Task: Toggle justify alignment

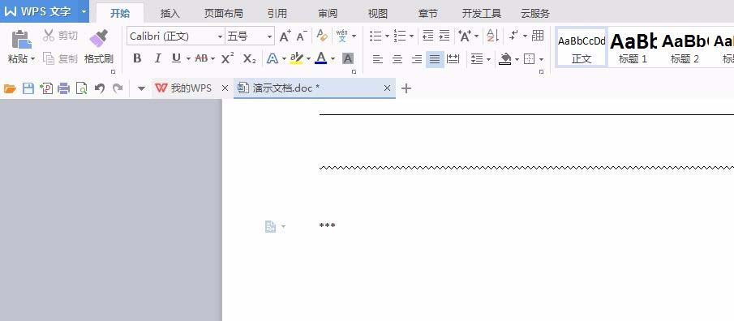Action: 435,59
